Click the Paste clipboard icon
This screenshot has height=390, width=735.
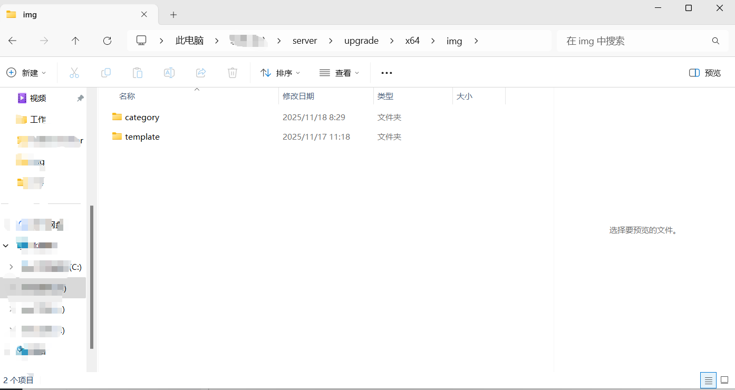[138, 73]
